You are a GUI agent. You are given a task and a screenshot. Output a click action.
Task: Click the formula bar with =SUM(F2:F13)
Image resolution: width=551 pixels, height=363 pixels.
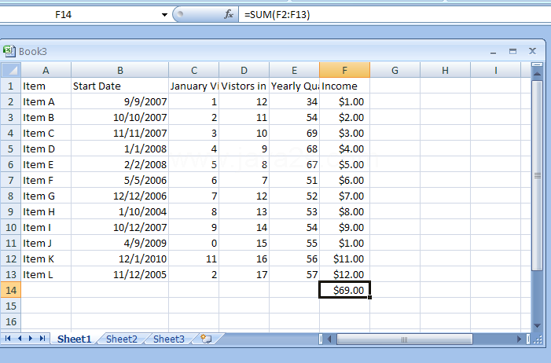(x=395, y=14)
